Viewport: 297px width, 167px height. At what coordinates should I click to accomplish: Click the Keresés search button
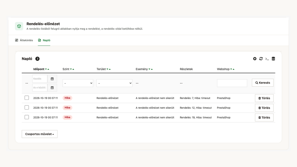pyautogui.click(x=263, y=83)
